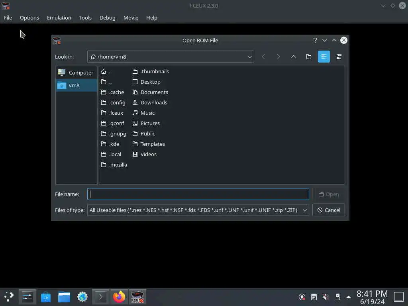Open the file manager from taskbar
This screenshot has height=306, width=408.
click(x=64, y=296)
